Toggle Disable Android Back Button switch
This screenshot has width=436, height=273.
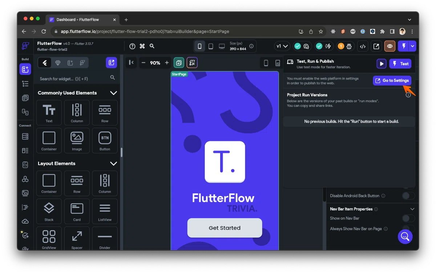tap(408, 196)
